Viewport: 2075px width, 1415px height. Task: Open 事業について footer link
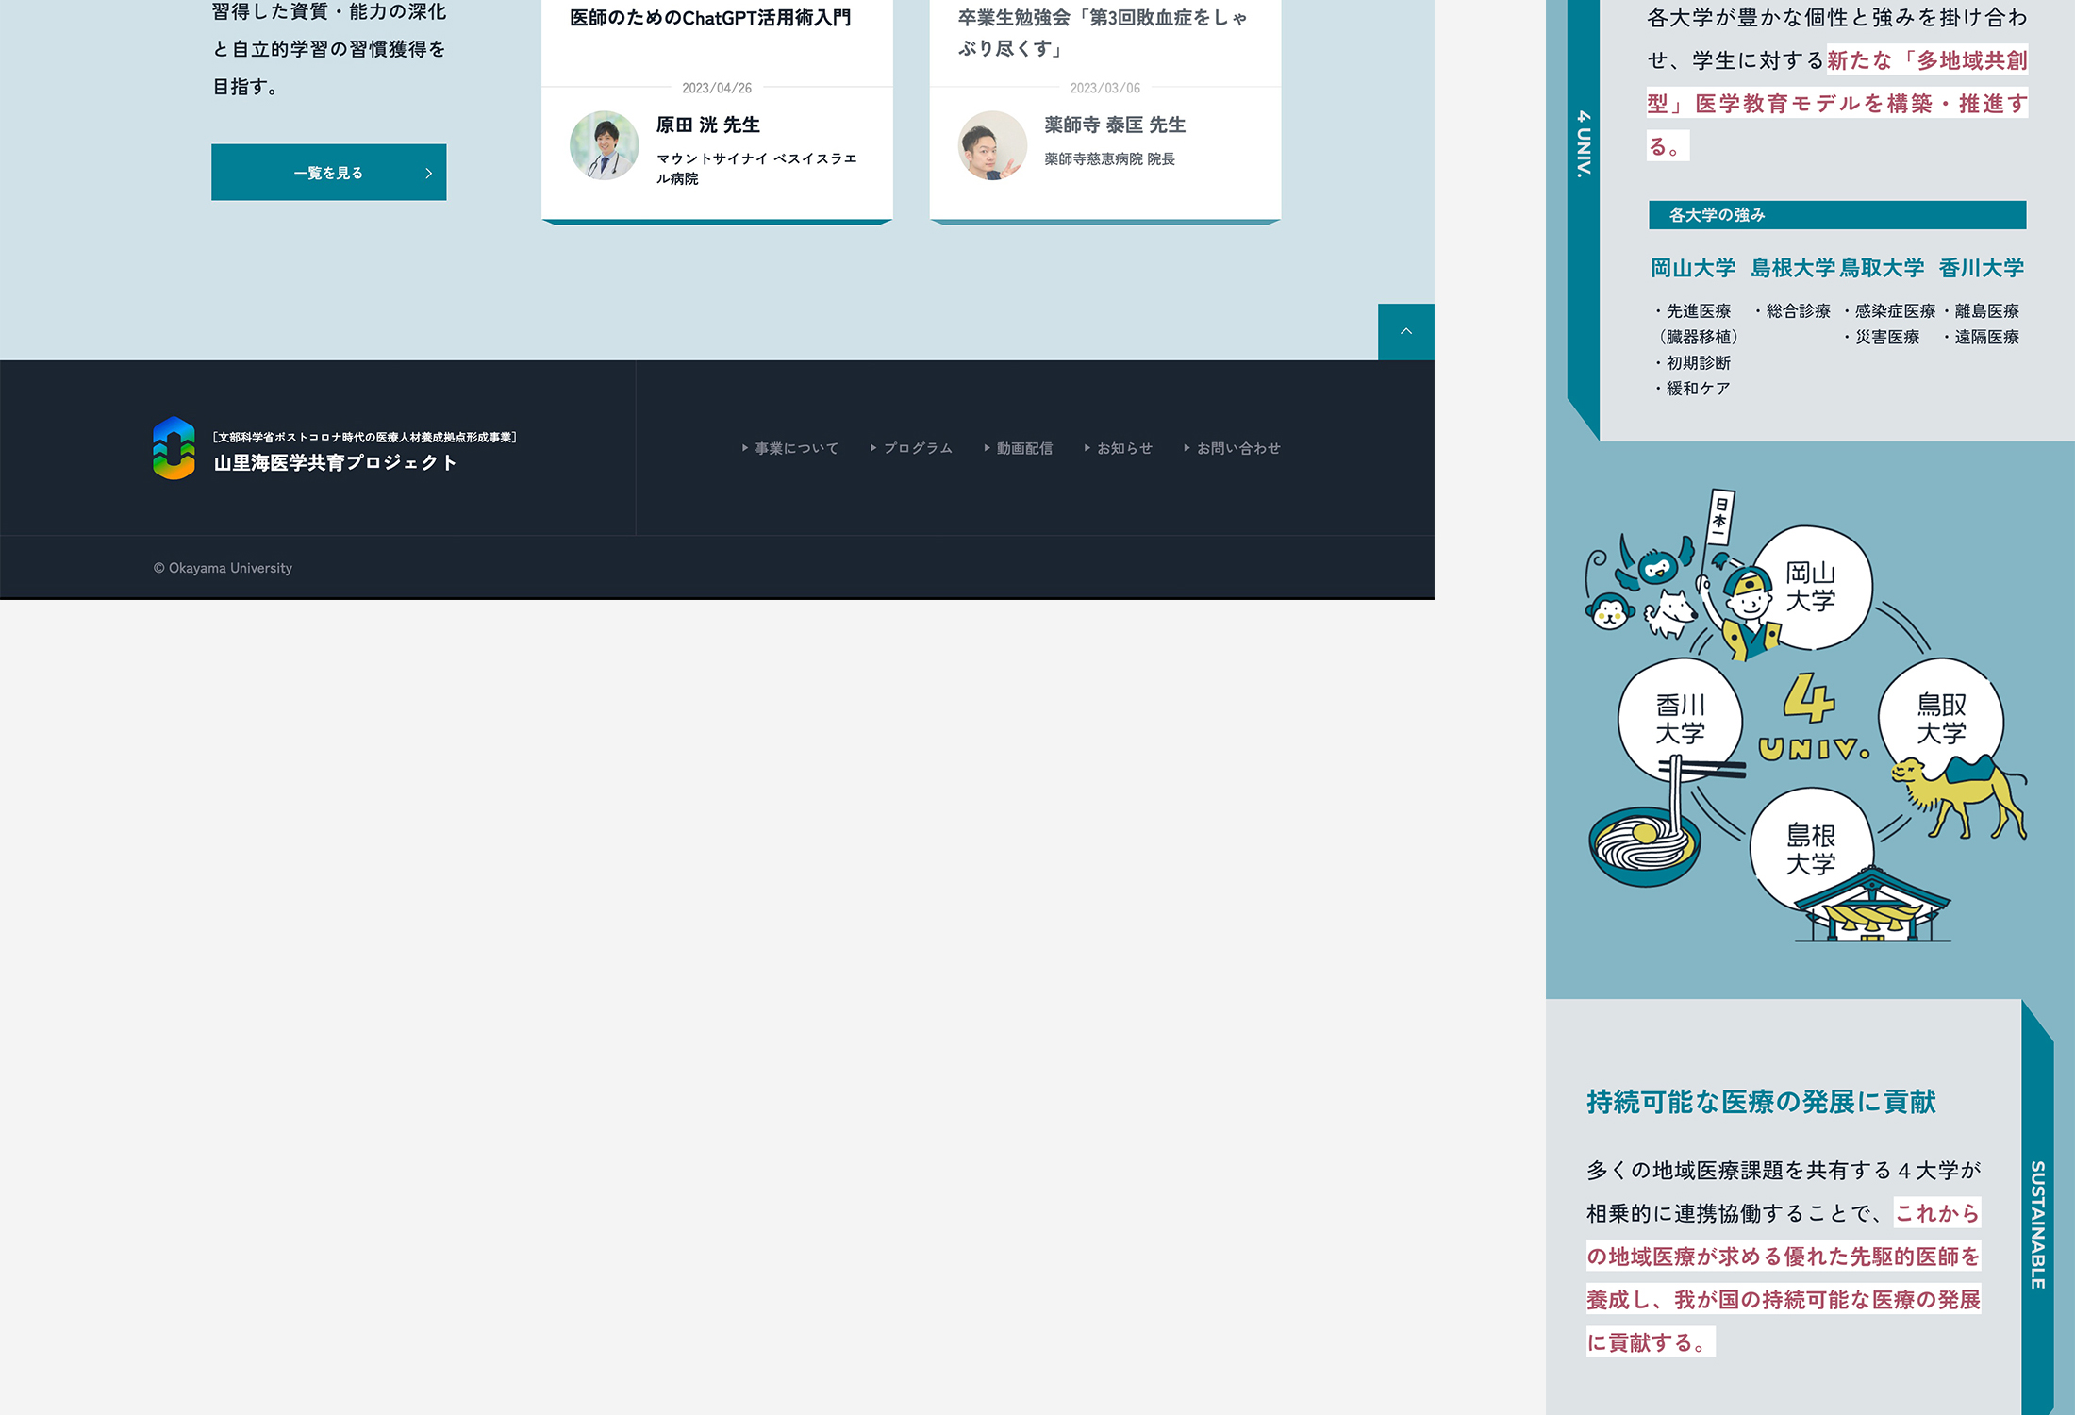[x=795, y=448]
